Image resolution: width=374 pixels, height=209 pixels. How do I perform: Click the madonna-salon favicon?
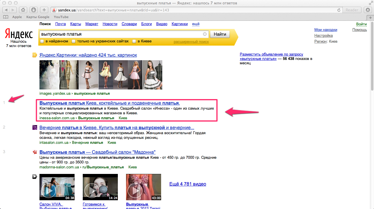click(35, 152)
